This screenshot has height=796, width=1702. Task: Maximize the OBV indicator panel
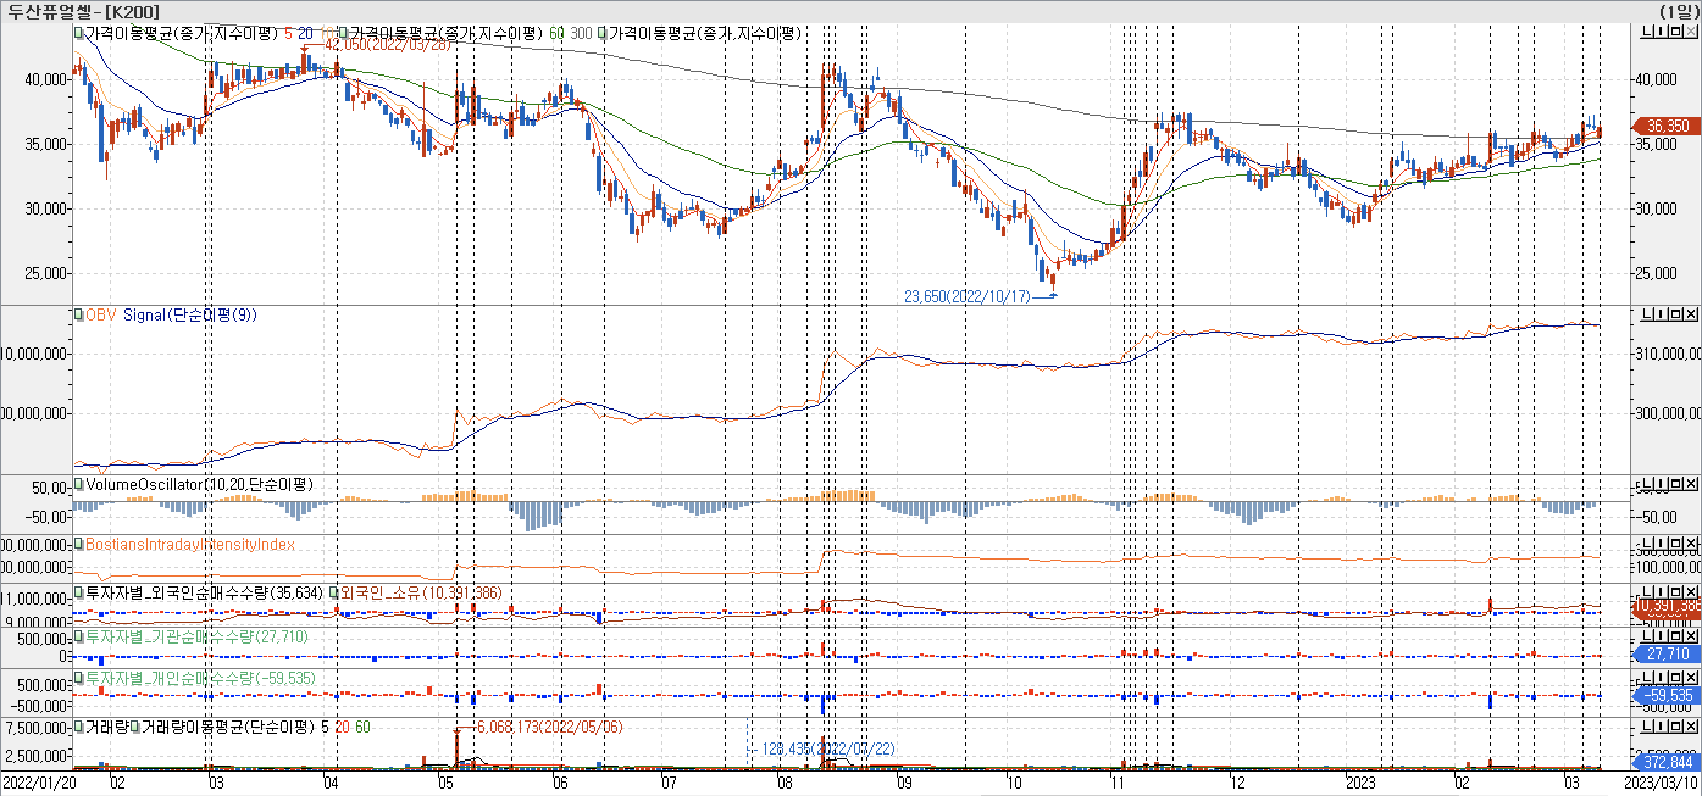(1675, 314)
